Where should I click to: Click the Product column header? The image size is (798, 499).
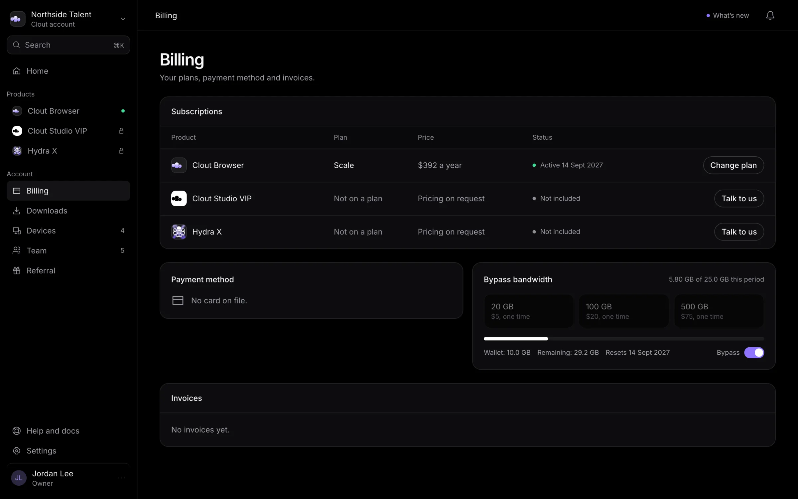183,137
